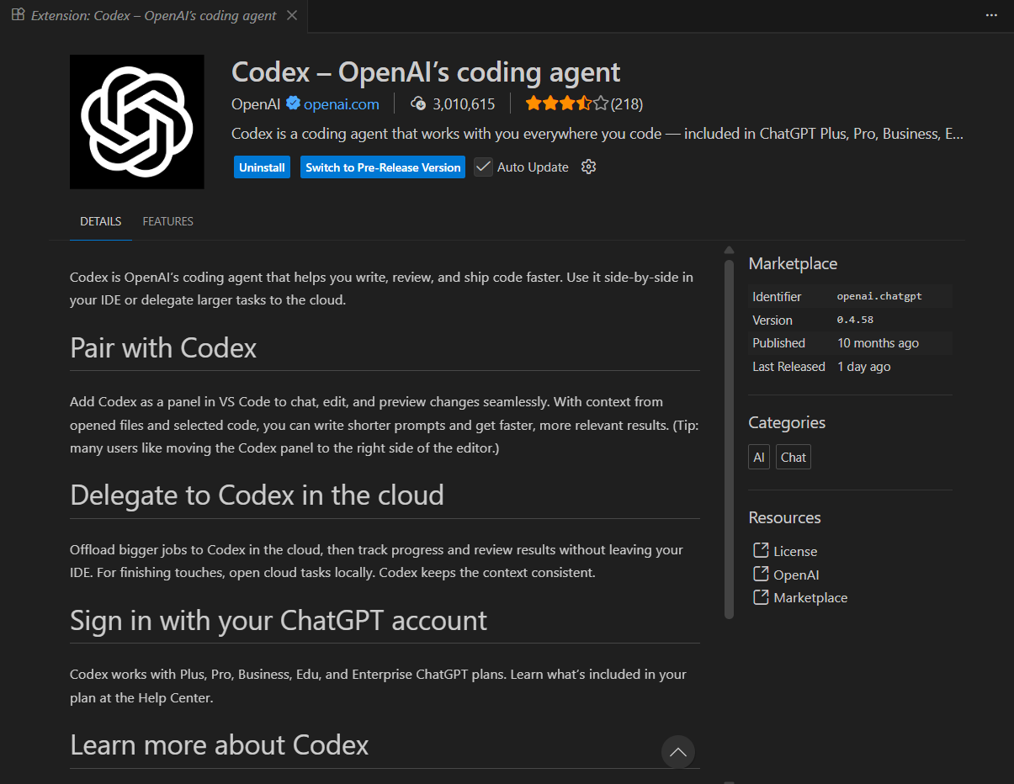Select the DETAILS tab

click(x=101, y=221)
